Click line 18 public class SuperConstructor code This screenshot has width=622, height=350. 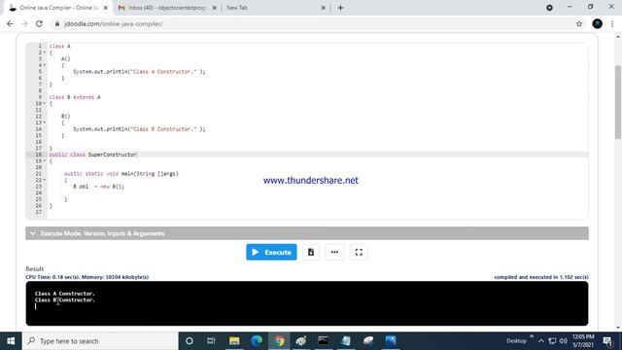pyautogui.click(x=93, y=155)
